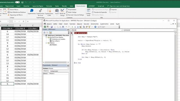This screenshot has width=180, height=101.
Task: Click the View Microsoft Excel toolbar icon
Action: click(x=45, y=27)
